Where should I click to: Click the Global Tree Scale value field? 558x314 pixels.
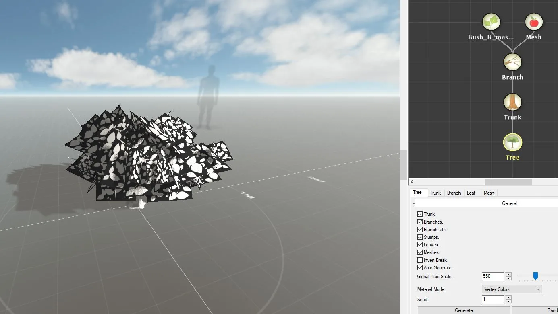pos(493,277)
